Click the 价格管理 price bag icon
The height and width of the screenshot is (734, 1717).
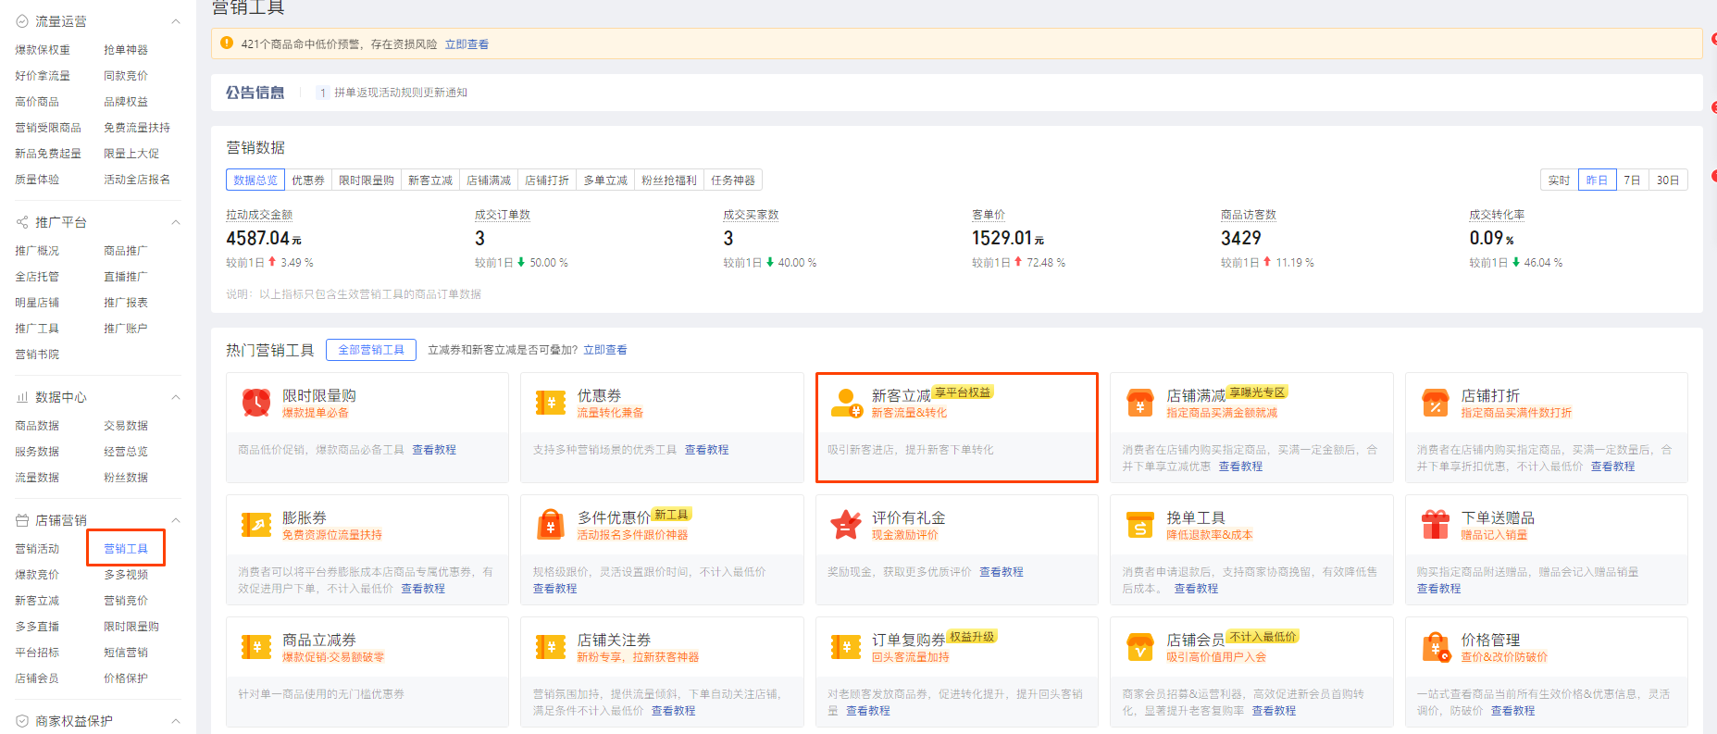tap(1435, 647)
